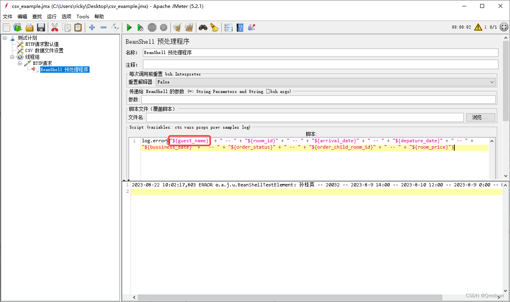Click the 注释 comment input field
The image size is (510, 302).
pos(320,64)
